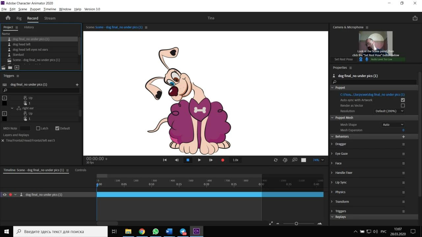Image resolution: width=422 pixels, height=237 pixels.
Task: Open the Timeline panel menu
Action: point(68,170)
